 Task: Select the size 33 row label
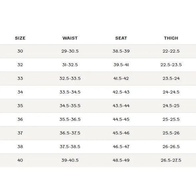tap(20, 79)
